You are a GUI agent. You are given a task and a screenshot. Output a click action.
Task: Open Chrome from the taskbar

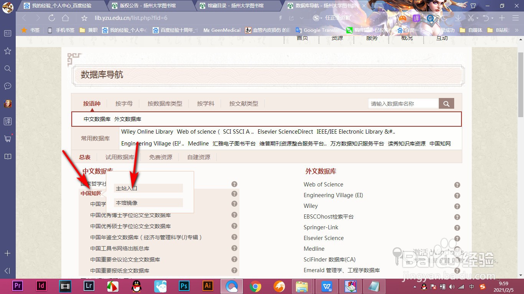255,286
